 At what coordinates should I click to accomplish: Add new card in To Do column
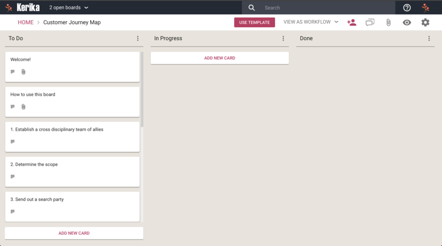[x=74, y=233]
